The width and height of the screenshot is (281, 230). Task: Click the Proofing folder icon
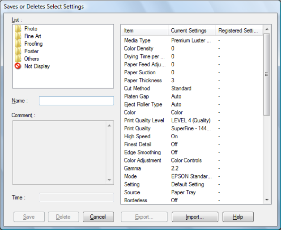coord(18,44)
